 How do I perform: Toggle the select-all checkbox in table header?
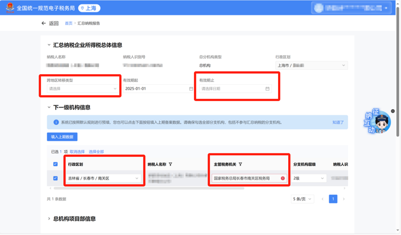pyautogui.click(x=56, y=164)
